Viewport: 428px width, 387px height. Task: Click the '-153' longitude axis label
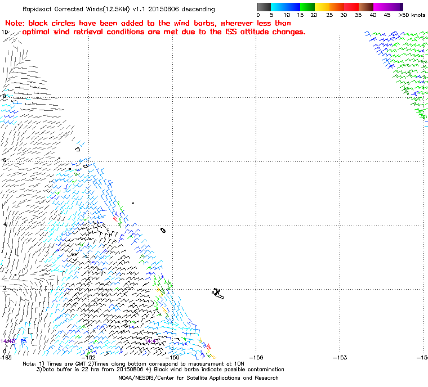point(340,357)
